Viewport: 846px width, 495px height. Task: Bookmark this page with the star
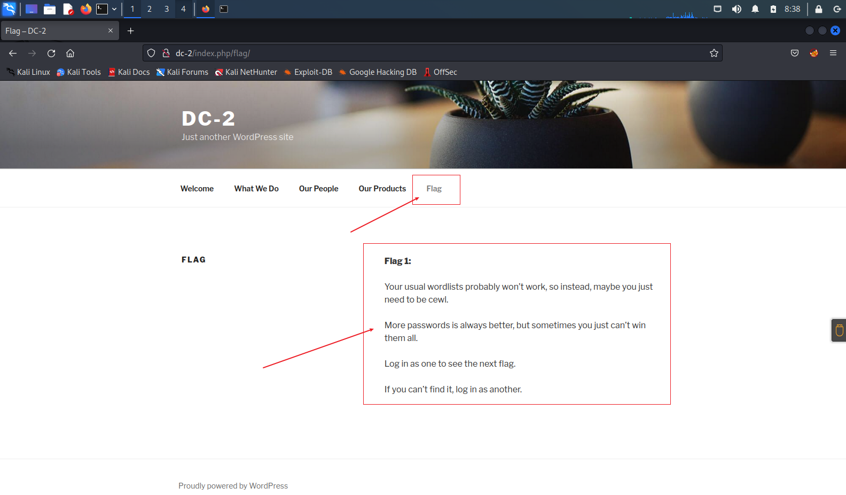coord(714,53)
